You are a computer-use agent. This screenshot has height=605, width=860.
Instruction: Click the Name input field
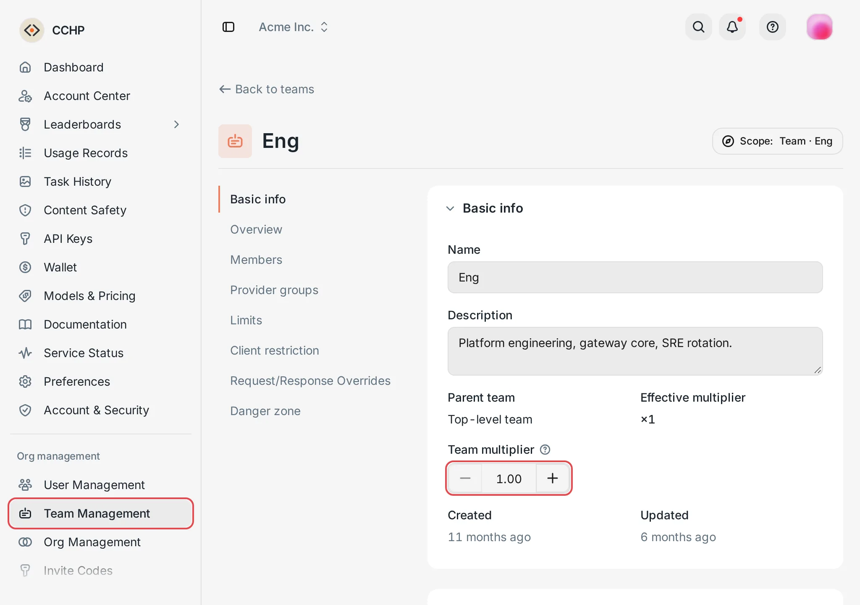point(635,277)
